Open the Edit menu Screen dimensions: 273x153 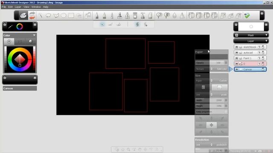[10, 7]
